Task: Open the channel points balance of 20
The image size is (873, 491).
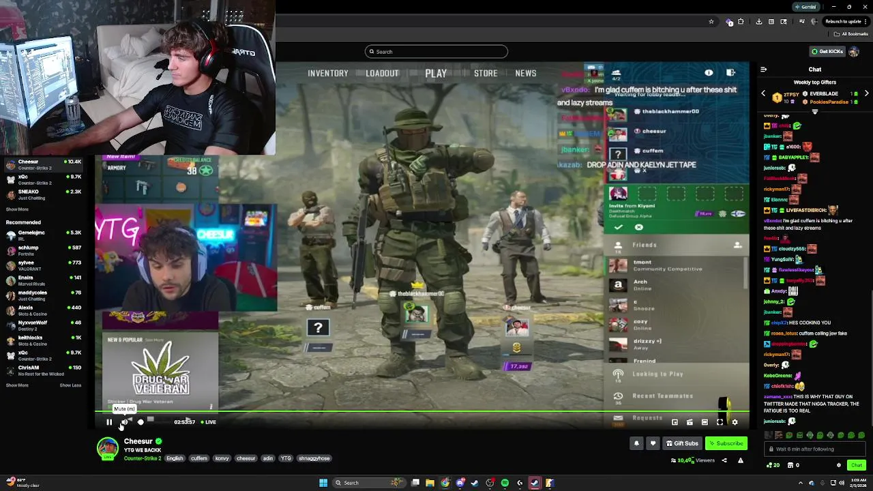Action: (x=773, y=465)
